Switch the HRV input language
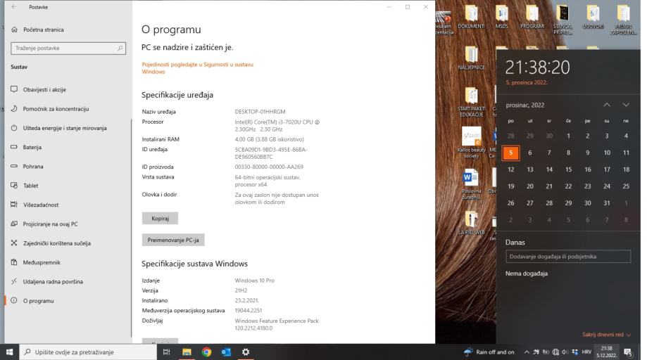647x360 pixels. pos(586,352)
